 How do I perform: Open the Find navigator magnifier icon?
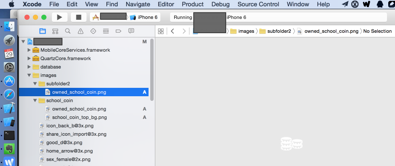click(x=68, y=31)
